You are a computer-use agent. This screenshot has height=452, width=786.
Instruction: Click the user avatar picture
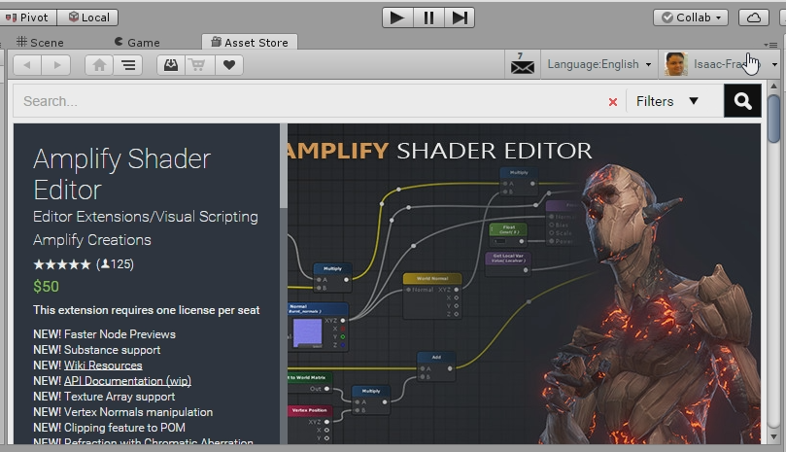click(x=675, y=64)
